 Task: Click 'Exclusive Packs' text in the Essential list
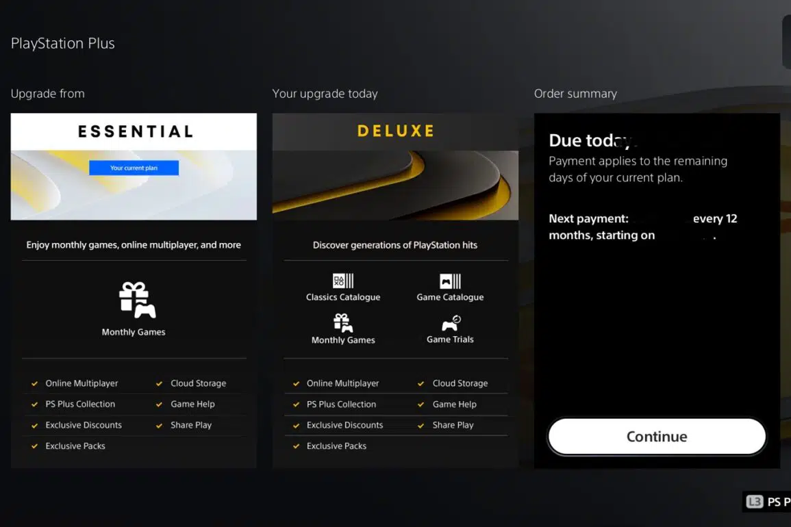pos(75,446)
